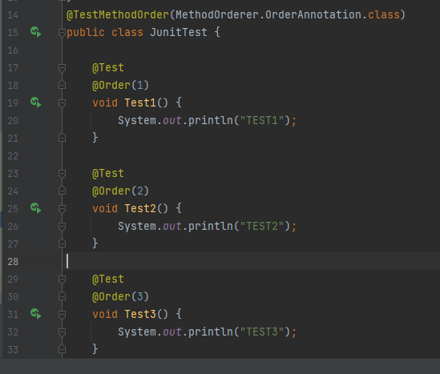The width and height of the screenshot is (440, 374).
Task: Click line number 28 in gutter
Action: pyautogui.click(x=13, y=262)
